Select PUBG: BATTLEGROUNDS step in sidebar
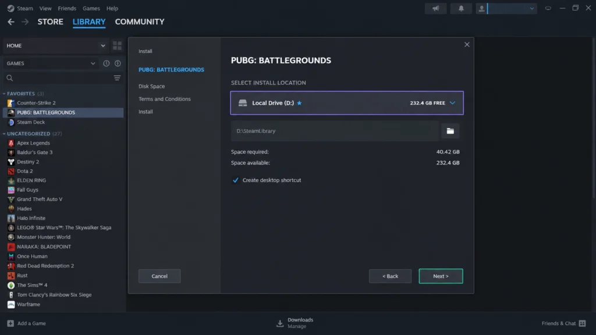 172,70
